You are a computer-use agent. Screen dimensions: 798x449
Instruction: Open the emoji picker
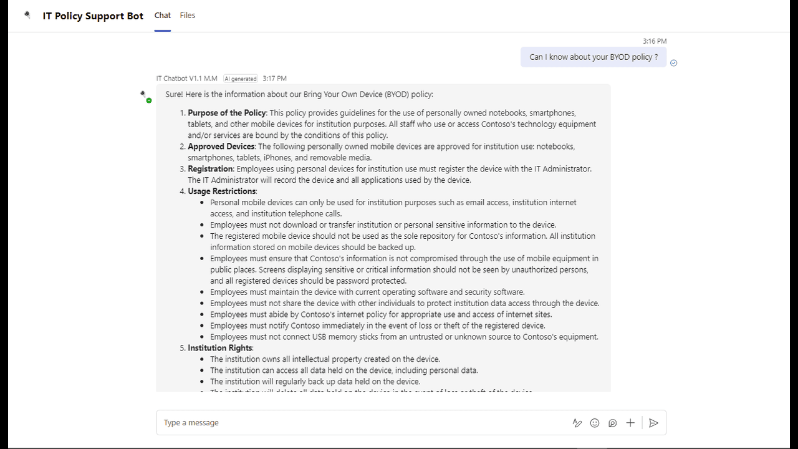point(595,423)
